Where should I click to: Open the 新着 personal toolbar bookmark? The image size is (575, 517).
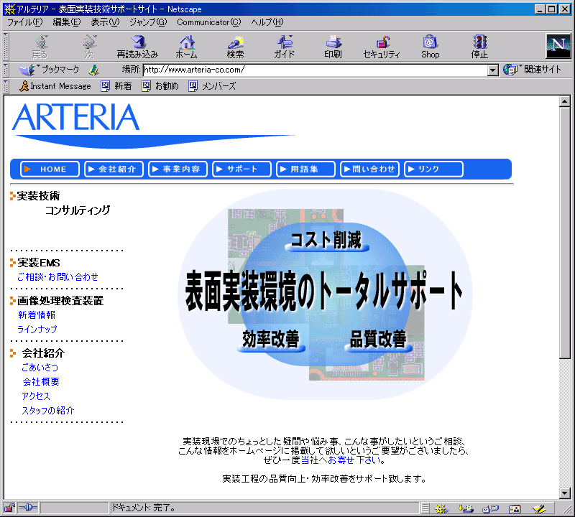point(116,86)
